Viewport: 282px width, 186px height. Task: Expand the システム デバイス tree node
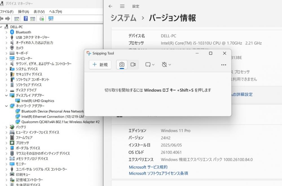pyautogui.click(x=6, y=69)
